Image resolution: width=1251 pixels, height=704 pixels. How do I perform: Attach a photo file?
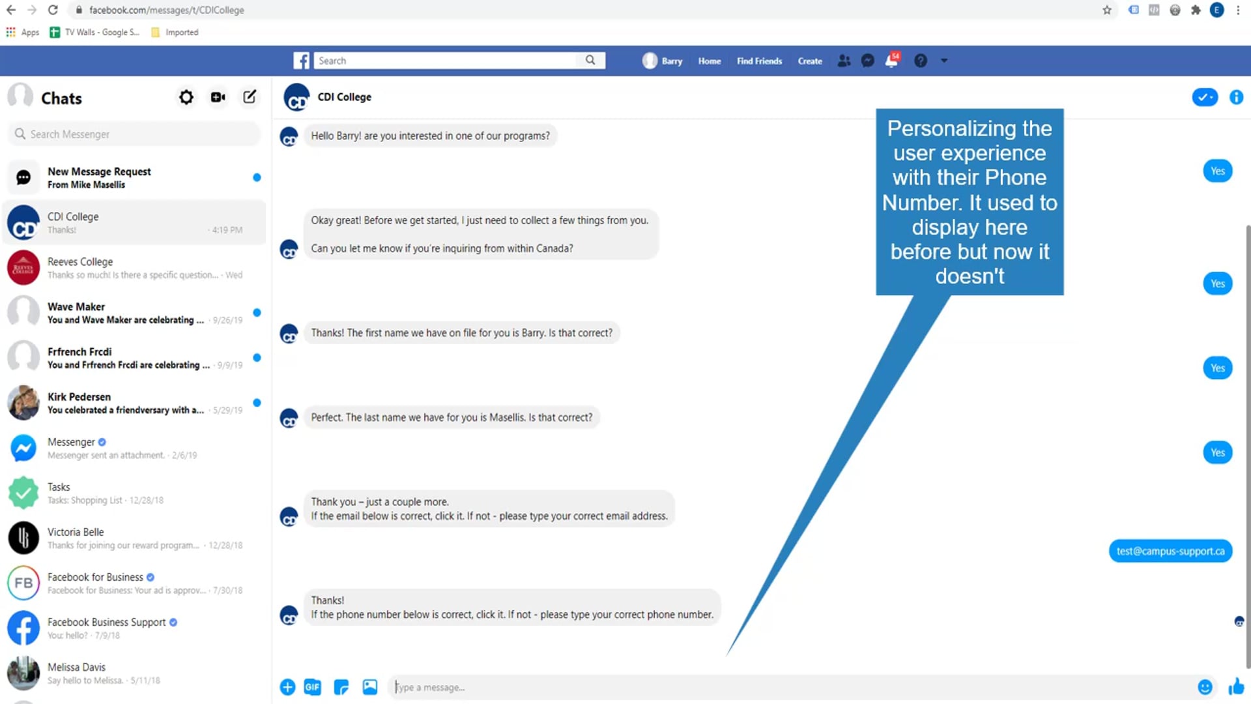point(370,687)
